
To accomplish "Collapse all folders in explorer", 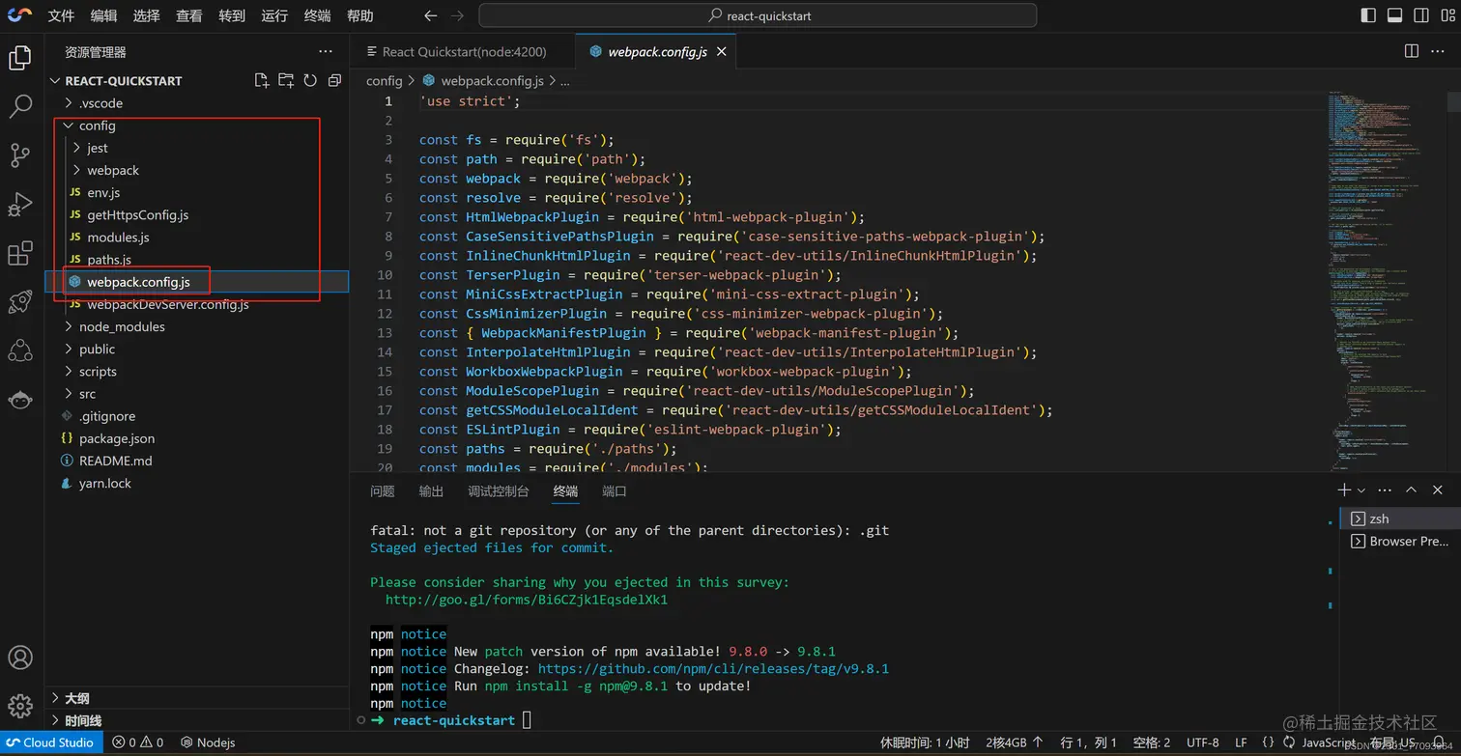I will [334, 80].
